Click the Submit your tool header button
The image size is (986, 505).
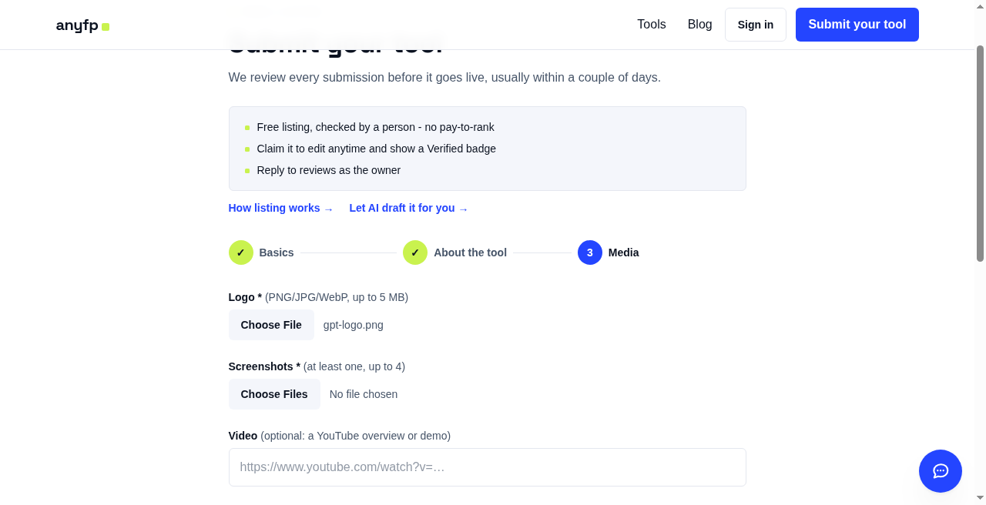[x=857, y=25]
